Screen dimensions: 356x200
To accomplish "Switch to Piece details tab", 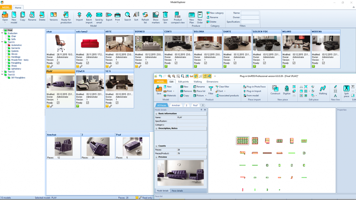I will pyautogui.click(x=177, y=191).
